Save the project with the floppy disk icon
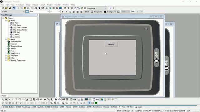Screen dimensions: 200x112 click(10, 8)
